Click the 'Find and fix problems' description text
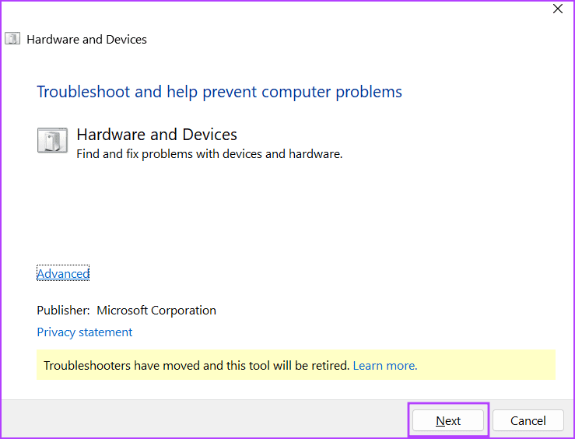This screenshot has height=439, width=575. [x=209, y=154]
